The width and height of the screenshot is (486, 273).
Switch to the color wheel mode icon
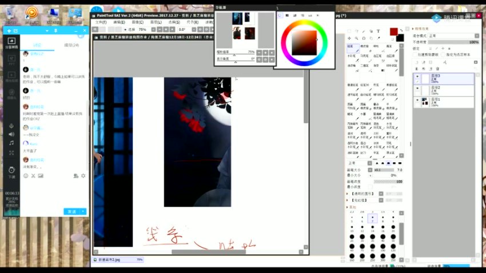coord(280,15)
